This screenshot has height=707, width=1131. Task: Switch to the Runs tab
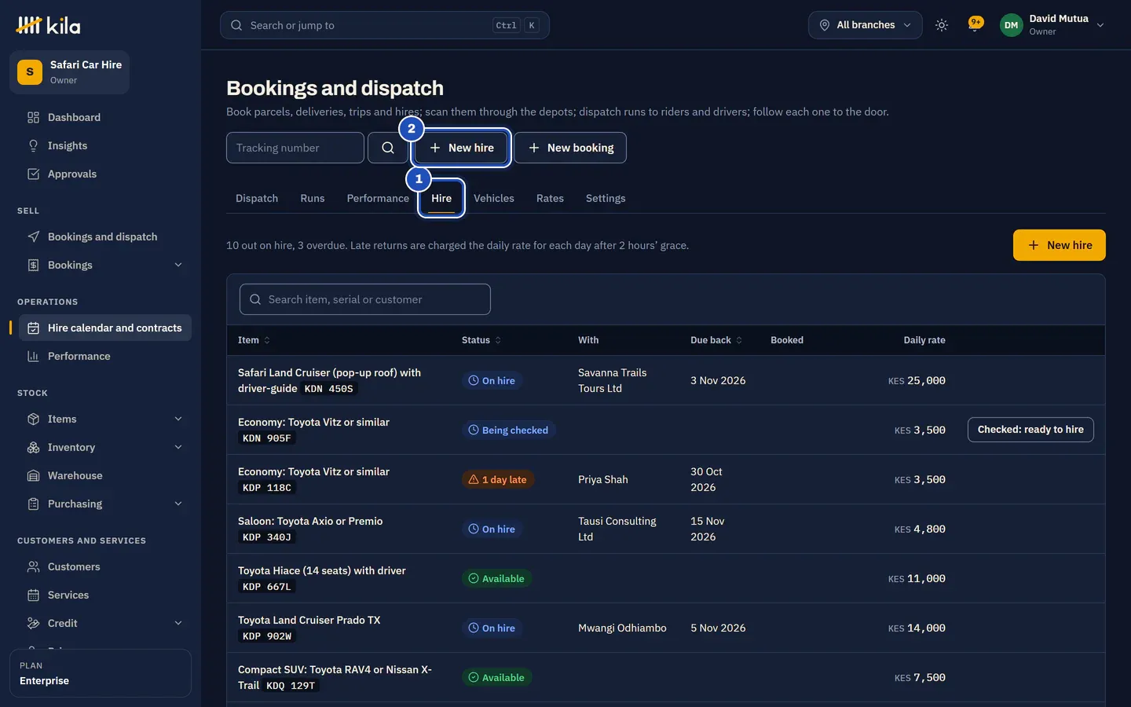pyautogui.click(x=313, y=199)
